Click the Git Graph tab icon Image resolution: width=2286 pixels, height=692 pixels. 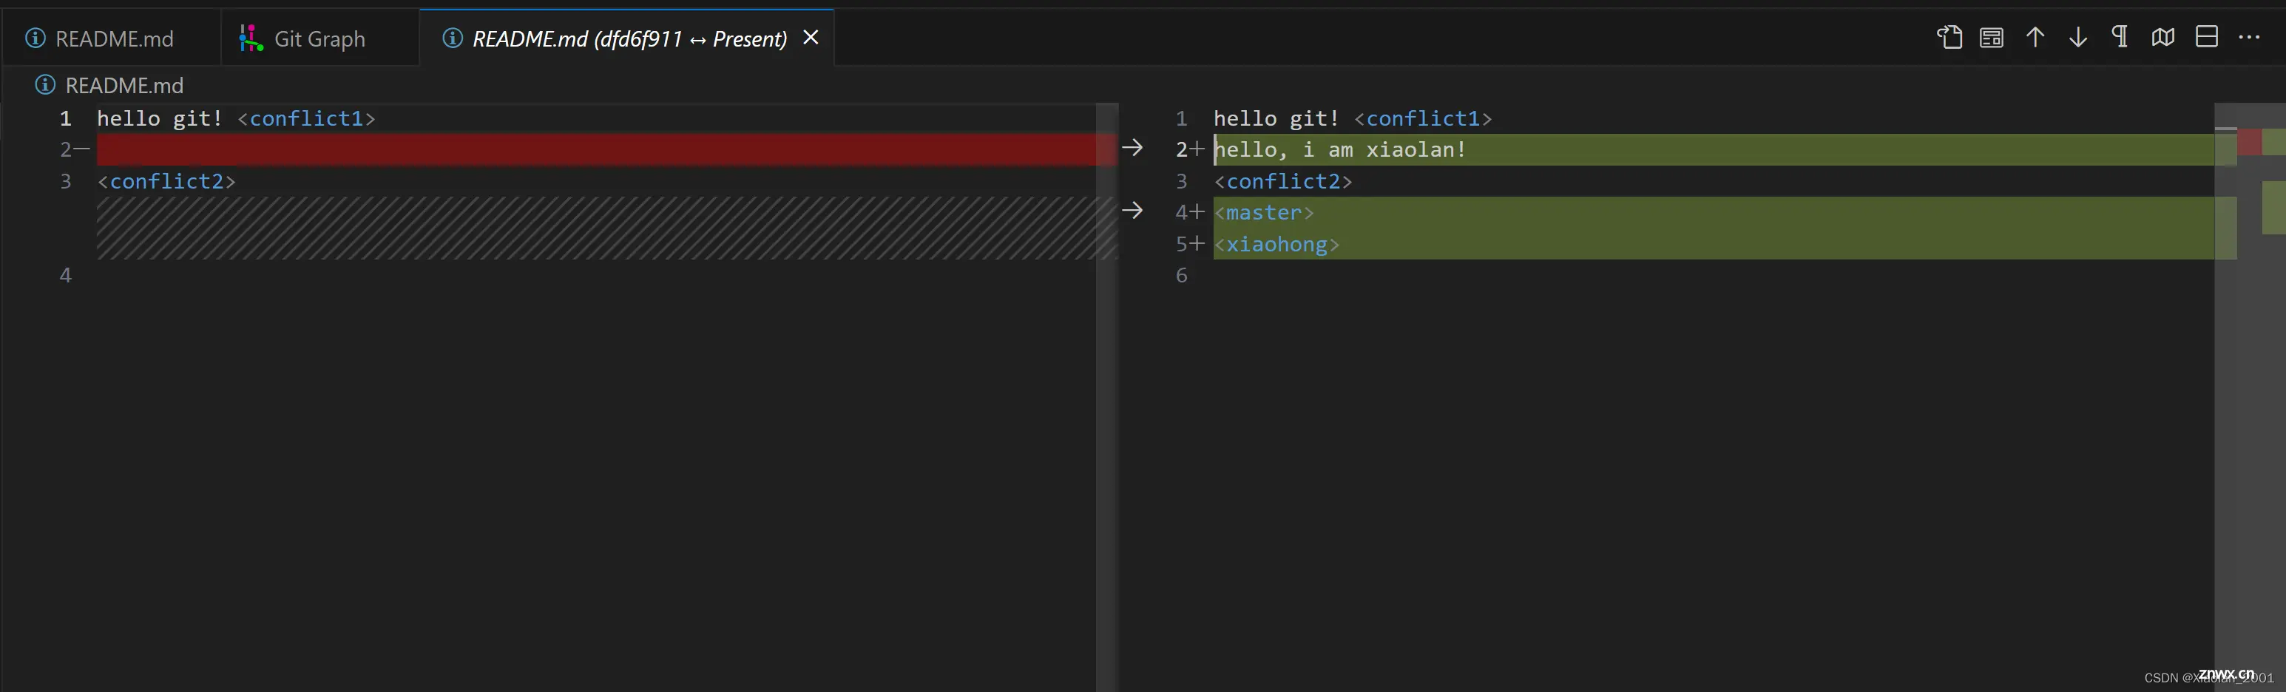[x=251, y=38]
